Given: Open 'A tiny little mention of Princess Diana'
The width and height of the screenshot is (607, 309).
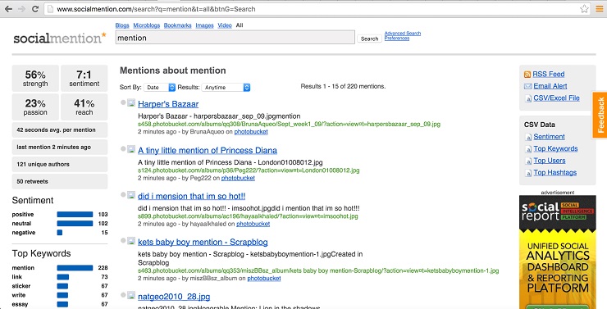Looking at the screenshot, I should tap(208, 151).
